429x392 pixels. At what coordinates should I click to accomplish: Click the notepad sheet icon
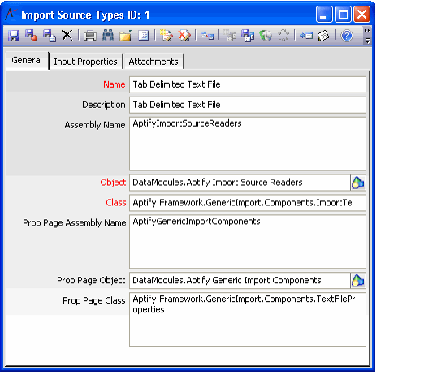pyautogui.click(x=323, y=36)
